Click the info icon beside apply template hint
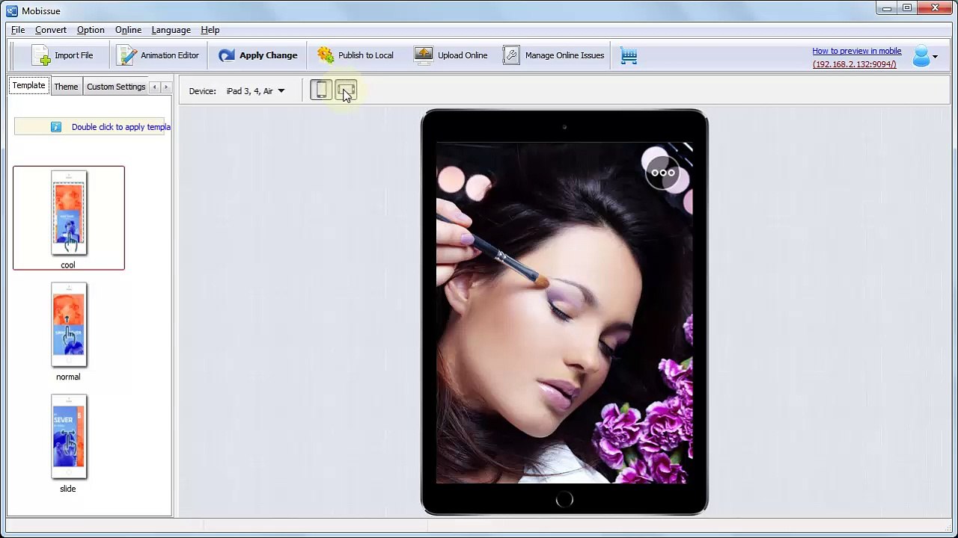Screen dimensions: 958x538 pos(56,127)
